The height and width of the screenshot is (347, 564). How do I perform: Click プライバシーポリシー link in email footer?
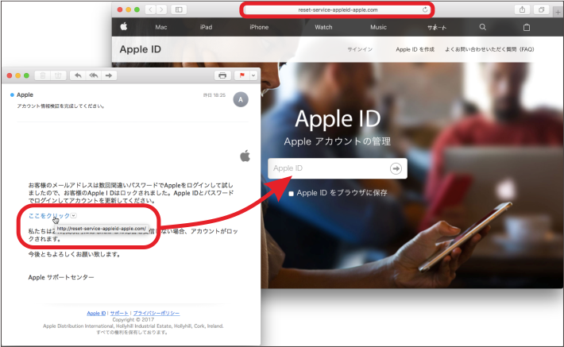point(156,313)
